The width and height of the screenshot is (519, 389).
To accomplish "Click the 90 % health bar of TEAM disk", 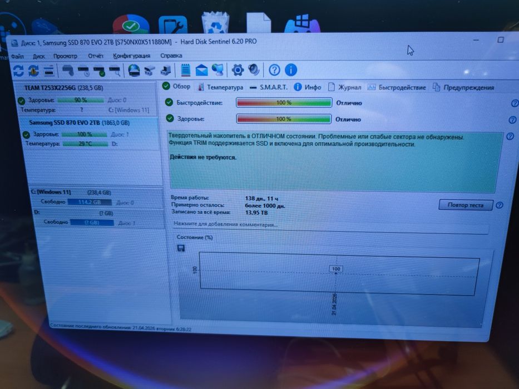I will coord(81,99).
